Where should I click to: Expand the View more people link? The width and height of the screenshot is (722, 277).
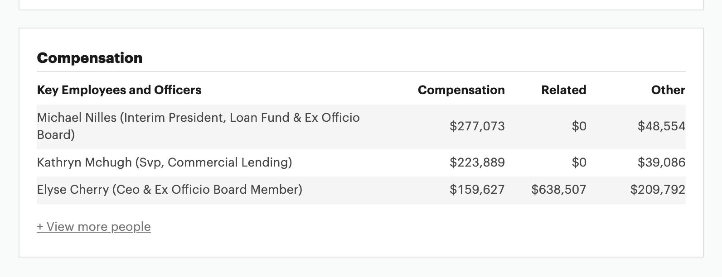pyautogui.click(x=94, y=227)
